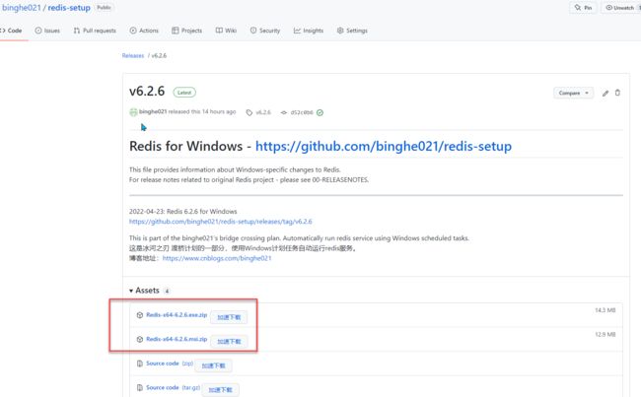Click the Assets count badge
The image size is (641, 397).
[x=167, y=292]
